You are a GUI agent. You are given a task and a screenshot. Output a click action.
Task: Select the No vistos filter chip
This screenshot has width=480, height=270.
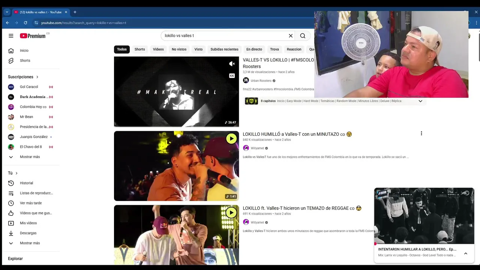[x=179, y=49]
